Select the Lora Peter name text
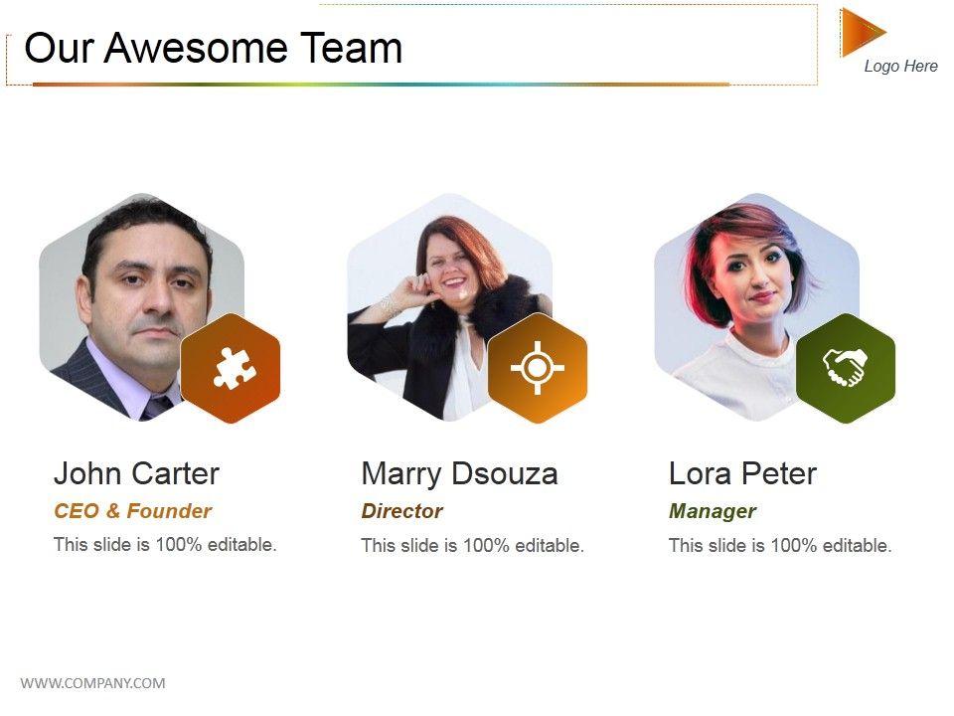 point(742,473)
